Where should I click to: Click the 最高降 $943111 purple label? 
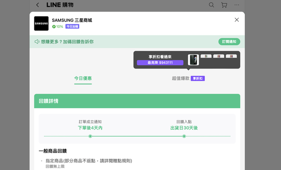pyautogui.click(x=160, y=63)
